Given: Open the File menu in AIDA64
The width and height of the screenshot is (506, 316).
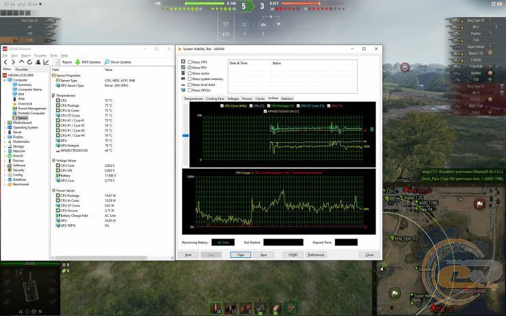Looking at the screenshot, I should point(5,55).
